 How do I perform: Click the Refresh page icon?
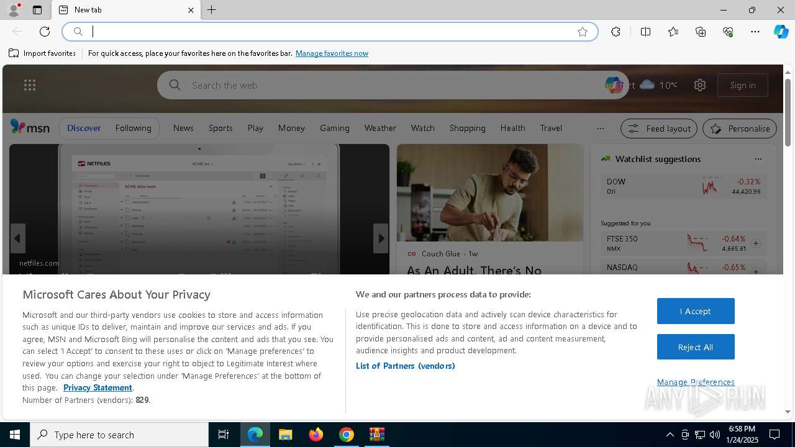[x=45, y=32]
